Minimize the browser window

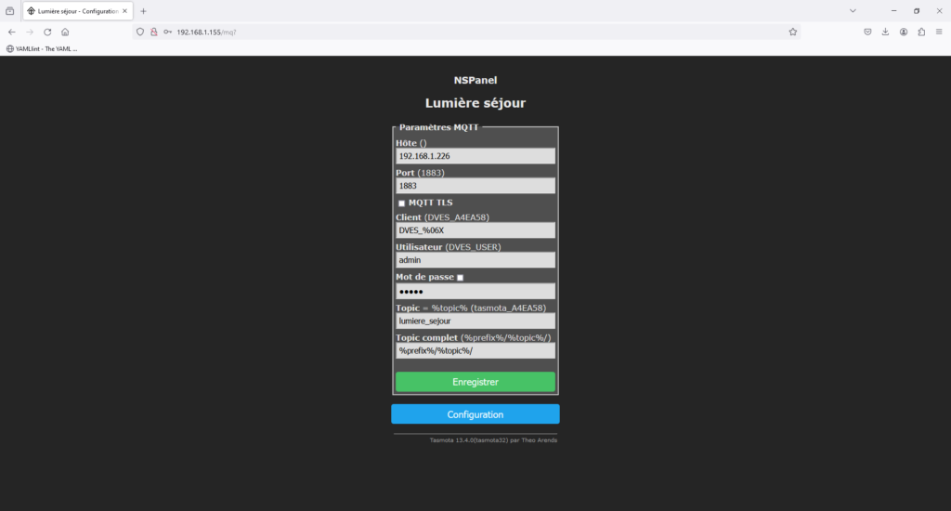(x=893, y=11)
